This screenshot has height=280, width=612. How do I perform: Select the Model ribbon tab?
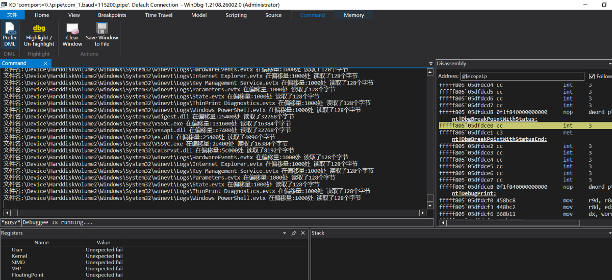199,15
